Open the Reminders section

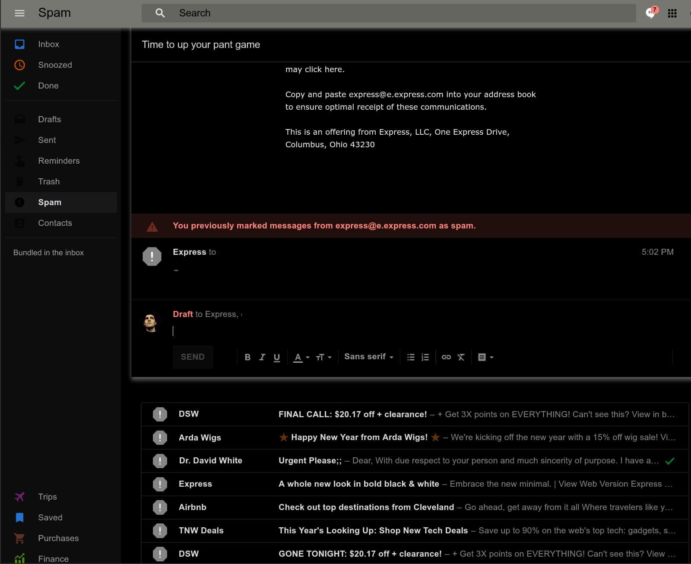59,161
